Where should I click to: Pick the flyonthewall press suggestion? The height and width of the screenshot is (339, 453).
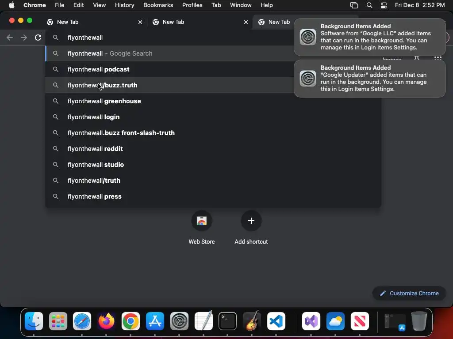click(x=213, y=196)
